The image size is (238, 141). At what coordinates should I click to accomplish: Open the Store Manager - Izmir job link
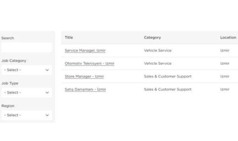[84, 76]
